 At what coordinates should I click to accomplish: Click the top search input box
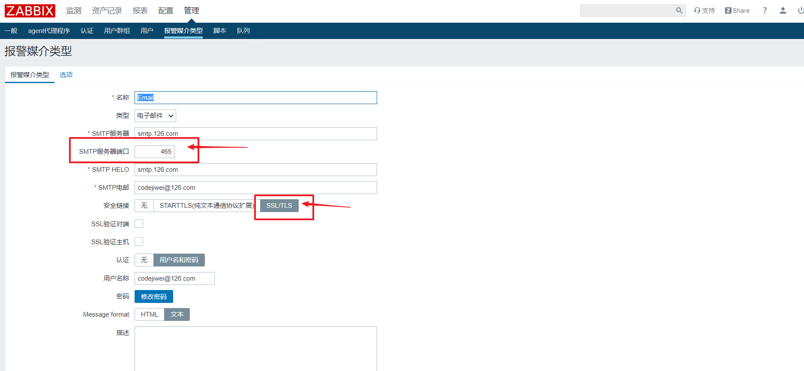pos(627,11)
